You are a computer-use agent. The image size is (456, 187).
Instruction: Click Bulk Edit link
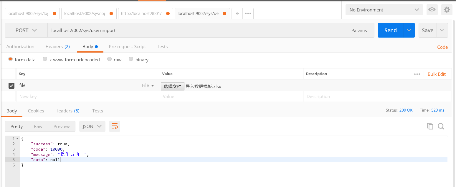click(x=437, y=74)
